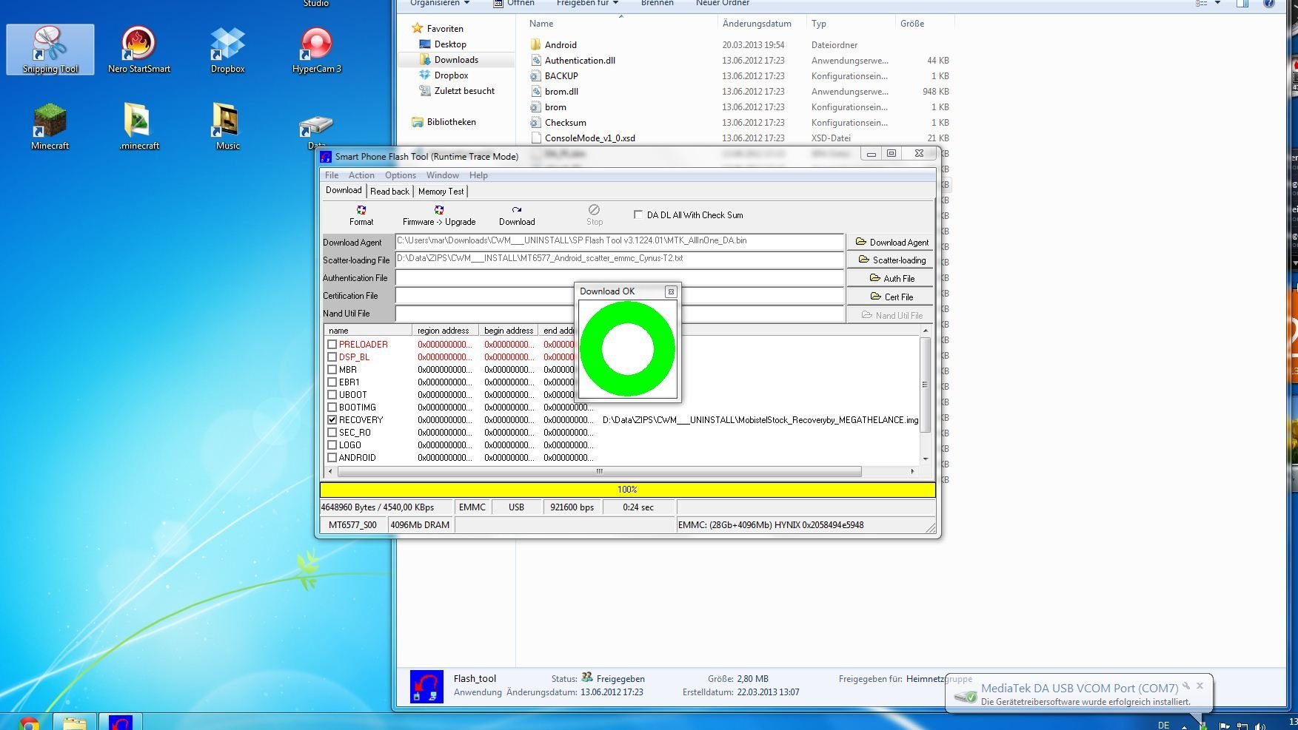Open the Window menu
The width and height of the screenshot is (1298, 730).
[x=443, y=175]
